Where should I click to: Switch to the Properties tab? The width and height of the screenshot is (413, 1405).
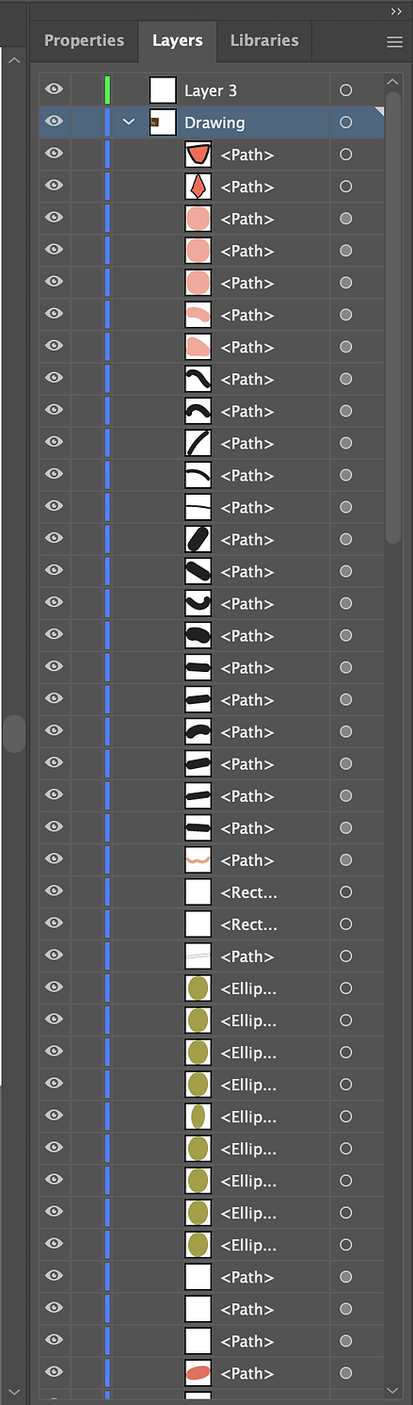pyautogui.click(x=84, y=41)
